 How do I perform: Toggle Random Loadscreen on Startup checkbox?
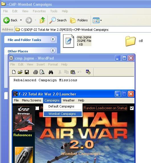point(132,108)
